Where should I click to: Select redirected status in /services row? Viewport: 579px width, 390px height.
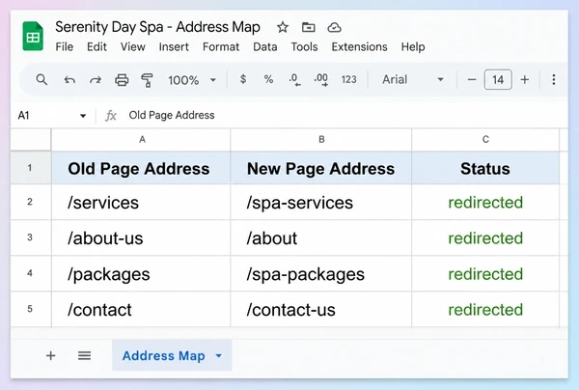[x=485, y=202]
